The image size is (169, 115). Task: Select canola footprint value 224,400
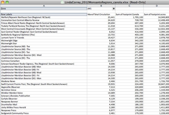point(139,84)
